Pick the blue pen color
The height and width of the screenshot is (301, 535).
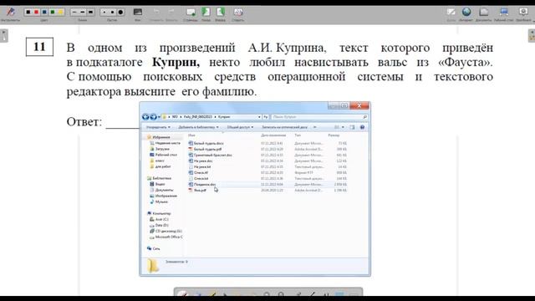[44, 12]
